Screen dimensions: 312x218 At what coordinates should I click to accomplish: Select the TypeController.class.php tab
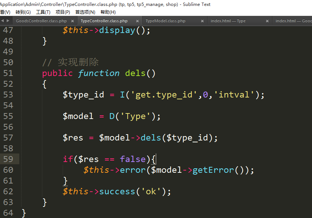click(x=104, y=21)
